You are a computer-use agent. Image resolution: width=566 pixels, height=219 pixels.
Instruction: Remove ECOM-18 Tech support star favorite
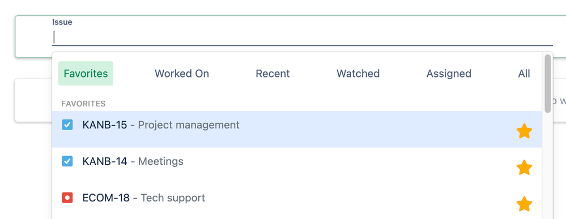click(x=524, y=204)
